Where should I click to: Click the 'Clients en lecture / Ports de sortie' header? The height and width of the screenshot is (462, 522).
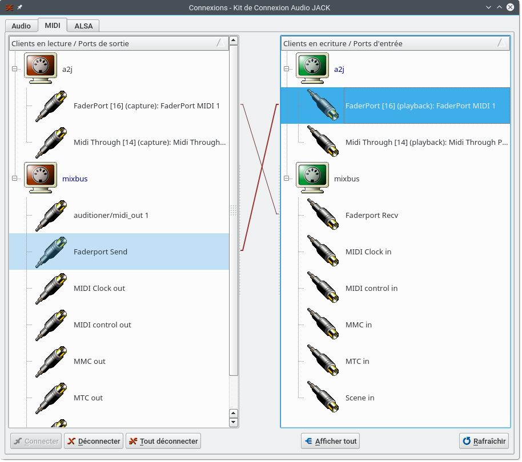119,43
